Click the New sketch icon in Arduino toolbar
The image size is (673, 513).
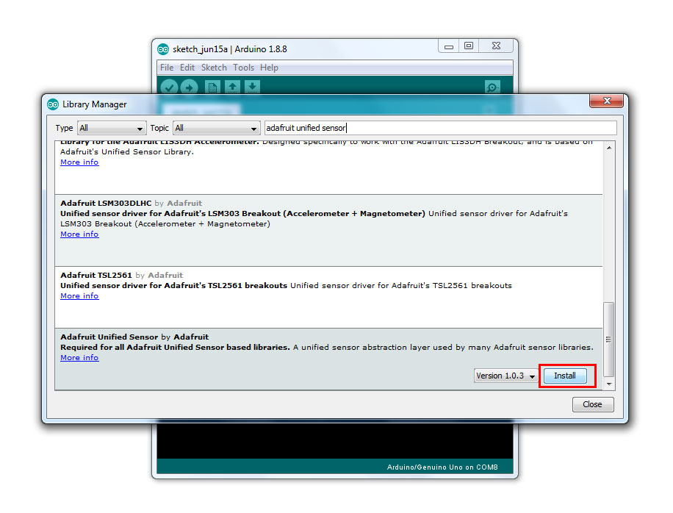tap(212, 87)
